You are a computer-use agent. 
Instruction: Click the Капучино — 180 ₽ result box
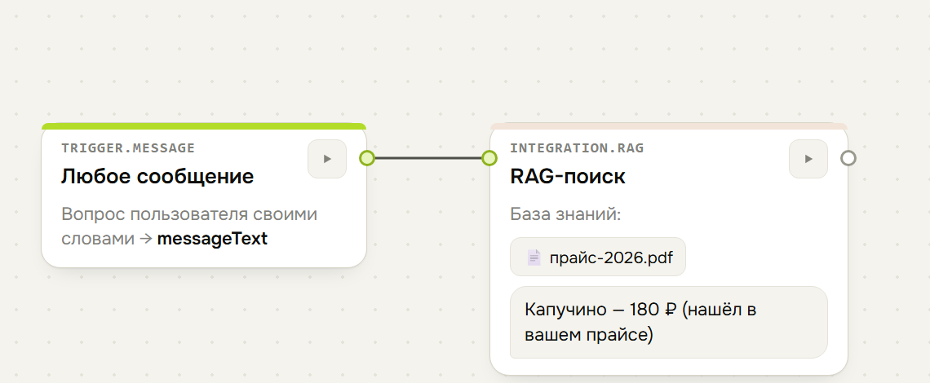pyautogui.click(x=668, y=322)
